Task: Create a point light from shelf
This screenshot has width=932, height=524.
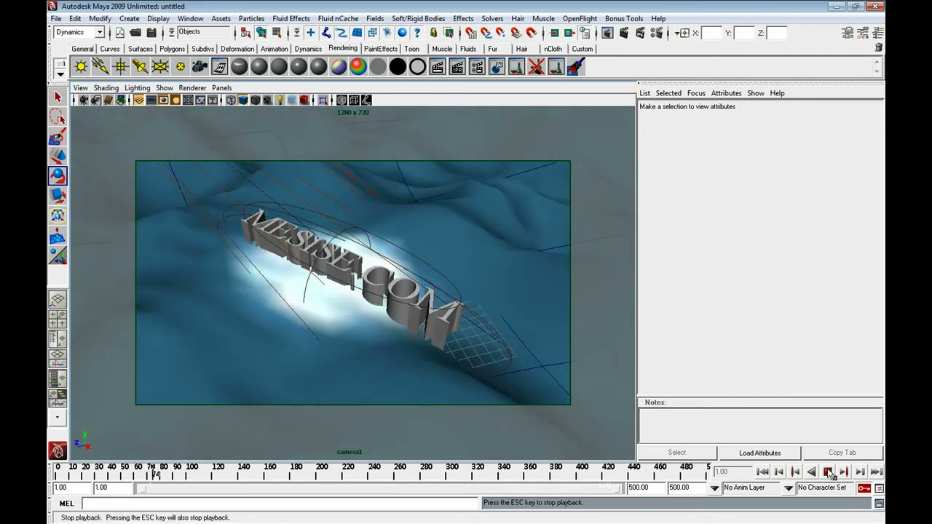Action: (120, 67)
